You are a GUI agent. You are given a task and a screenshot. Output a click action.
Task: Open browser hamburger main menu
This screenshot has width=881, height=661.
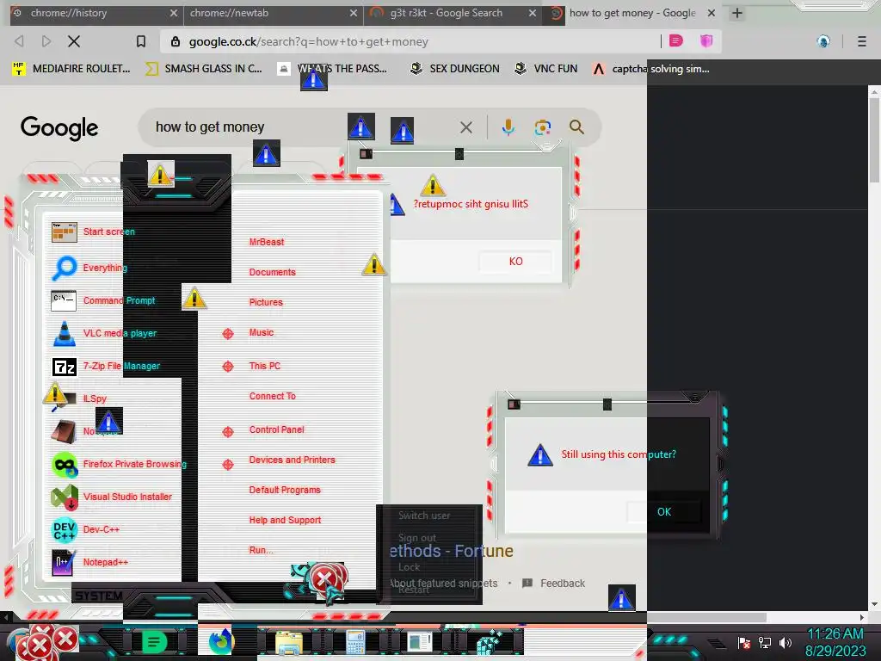tap(861, 41)
